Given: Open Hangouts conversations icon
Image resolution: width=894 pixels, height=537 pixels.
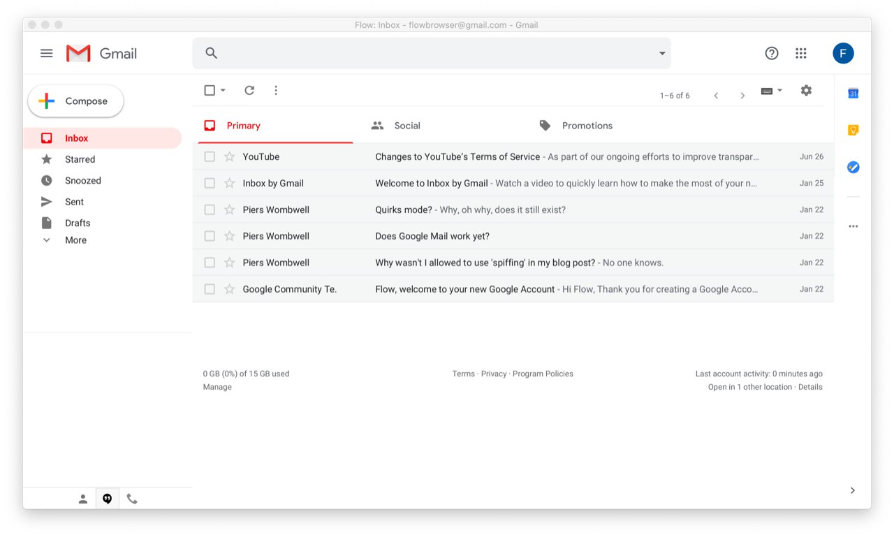Looking at the screenshot, I should pos(107,499).
